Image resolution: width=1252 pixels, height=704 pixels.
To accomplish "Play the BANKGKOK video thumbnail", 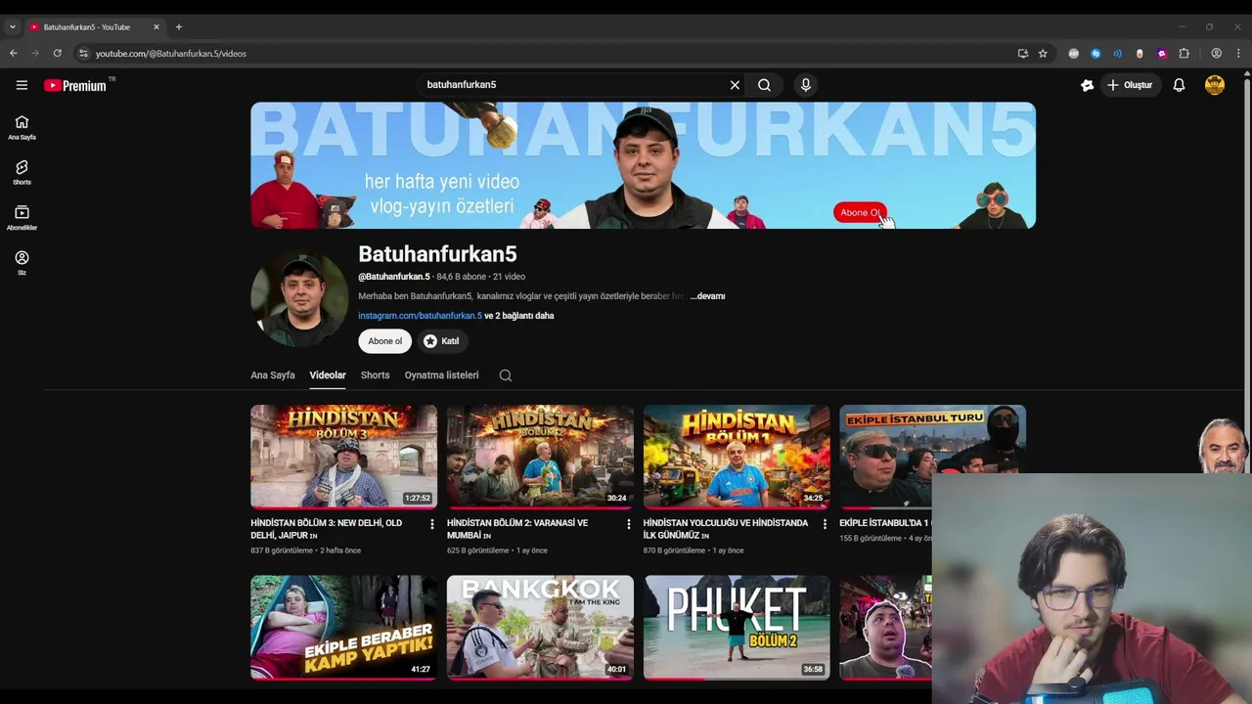I will [x=540, y=627].
